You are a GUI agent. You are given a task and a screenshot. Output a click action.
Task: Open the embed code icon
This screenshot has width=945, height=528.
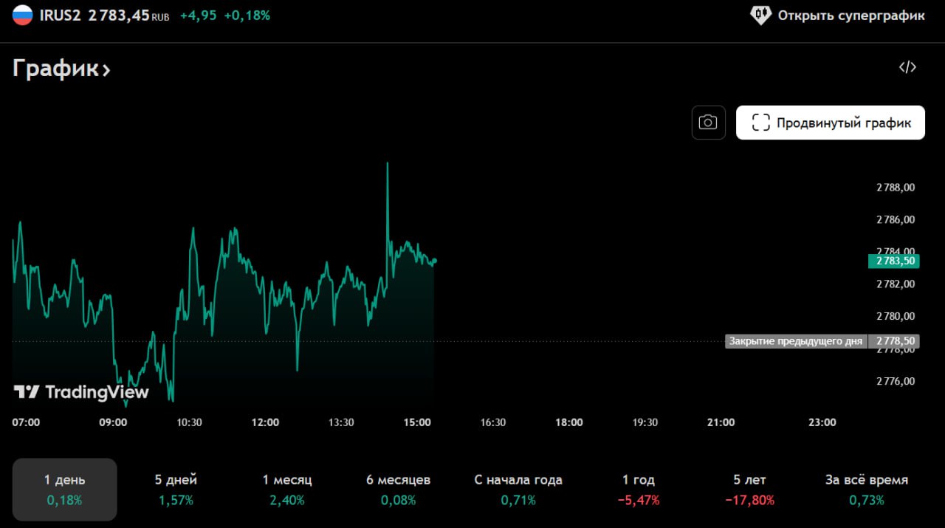(x=907, y=68)
